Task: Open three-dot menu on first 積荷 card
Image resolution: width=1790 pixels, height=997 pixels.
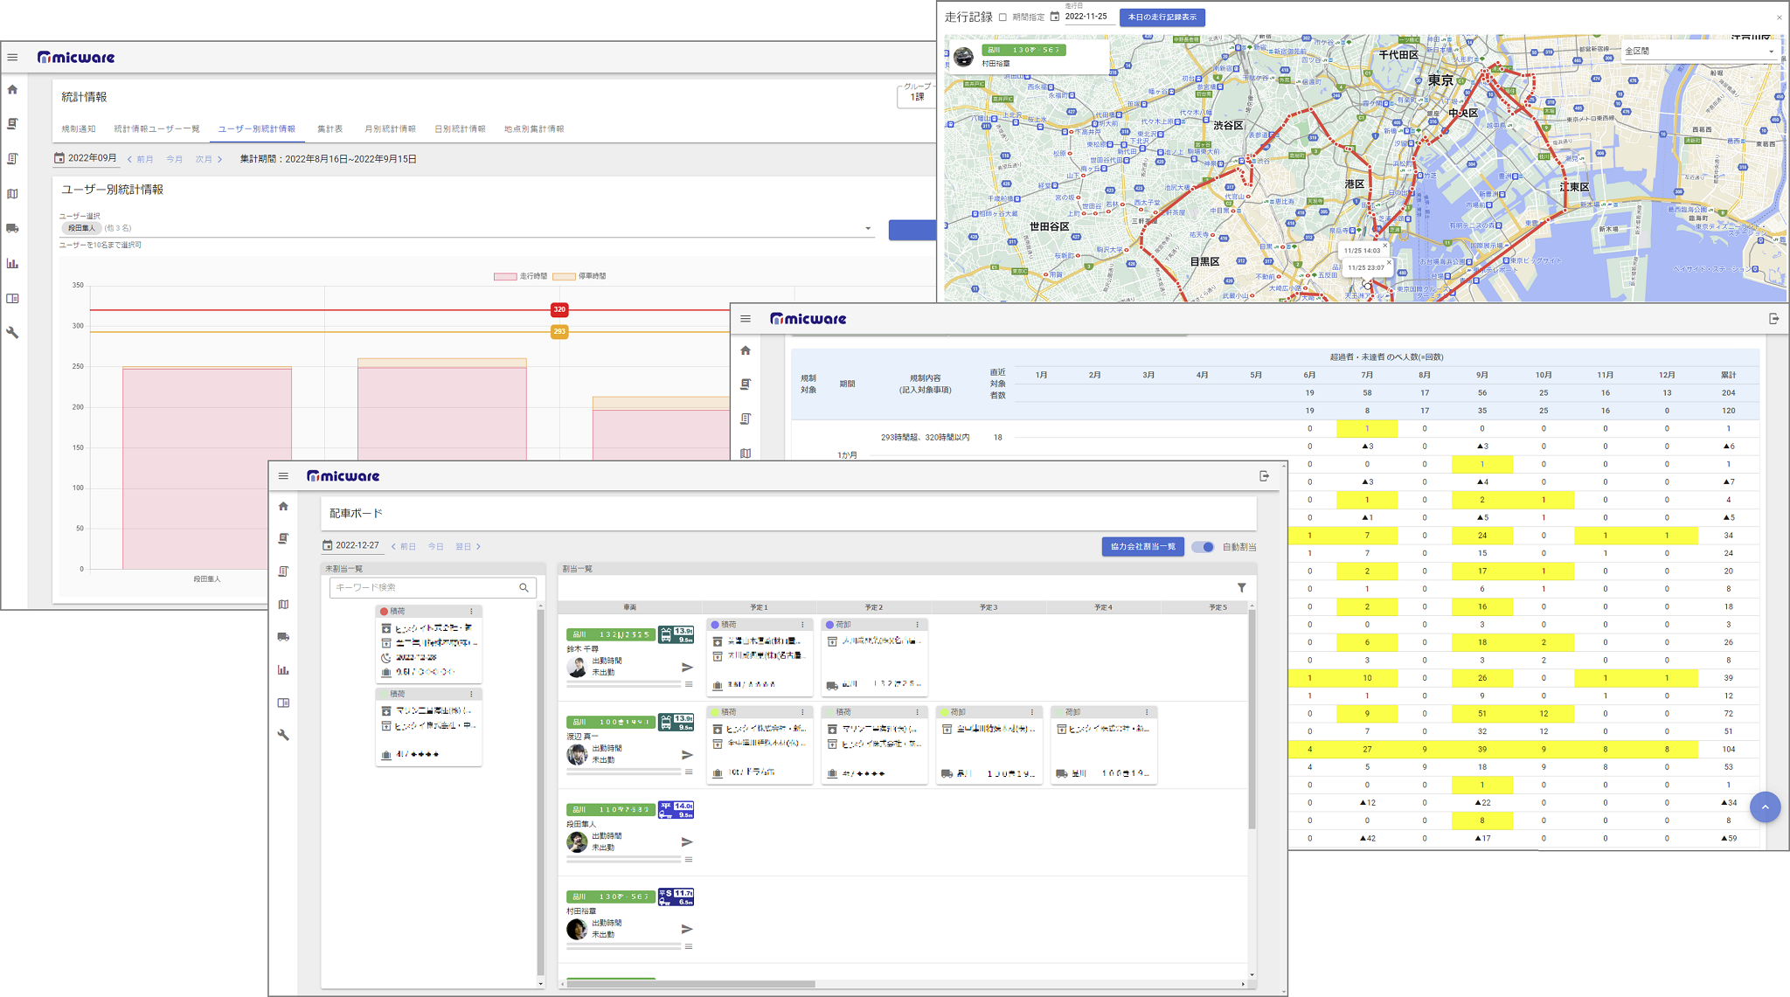Action: [x=471, y=612]
